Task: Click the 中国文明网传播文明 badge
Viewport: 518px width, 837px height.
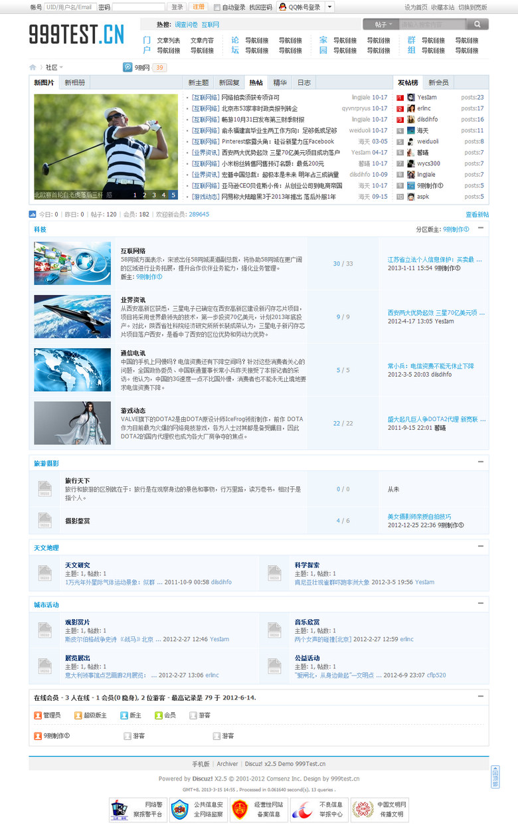Action: [380, 809]
